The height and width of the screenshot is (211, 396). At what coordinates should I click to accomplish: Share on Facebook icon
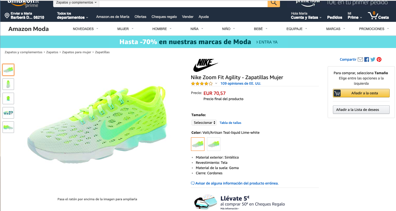pos(367,59)
